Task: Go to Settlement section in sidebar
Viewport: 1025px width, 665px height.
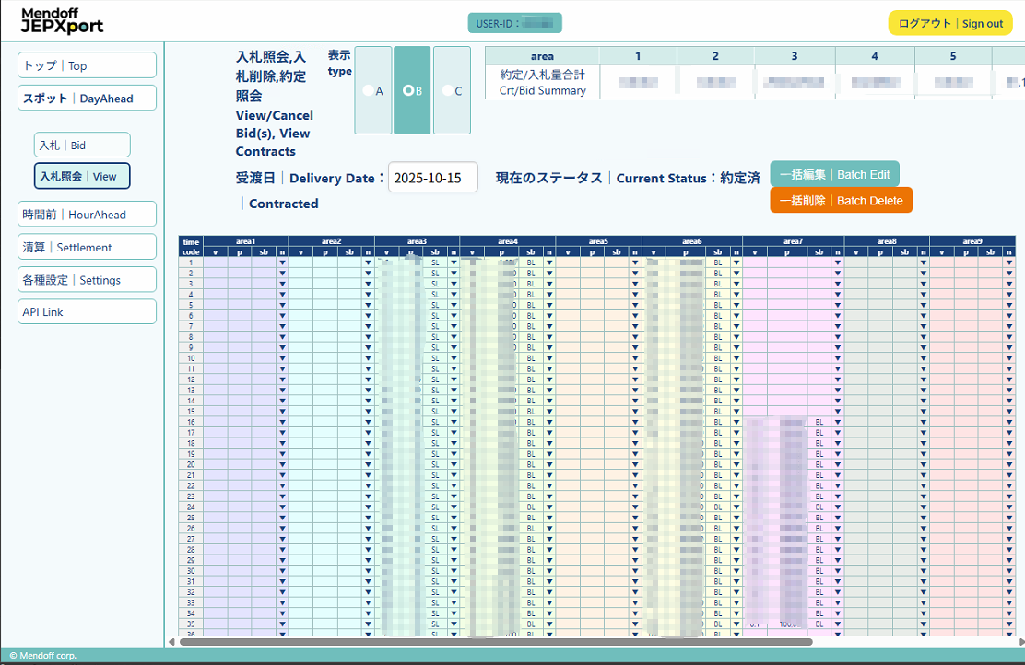Action: click(x=87, y=247)
